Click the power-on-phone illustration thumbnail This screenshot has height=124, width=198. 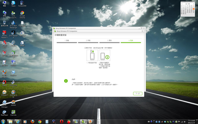(105, 55)
